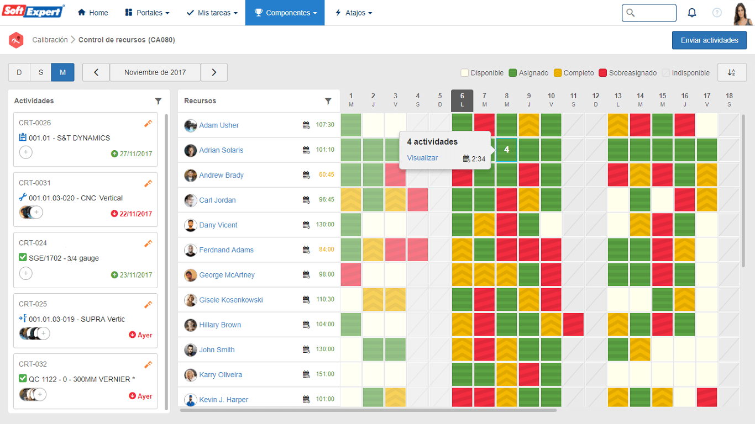
Task: Click the filter icon in Recursos header
Action: coord(328,101)
